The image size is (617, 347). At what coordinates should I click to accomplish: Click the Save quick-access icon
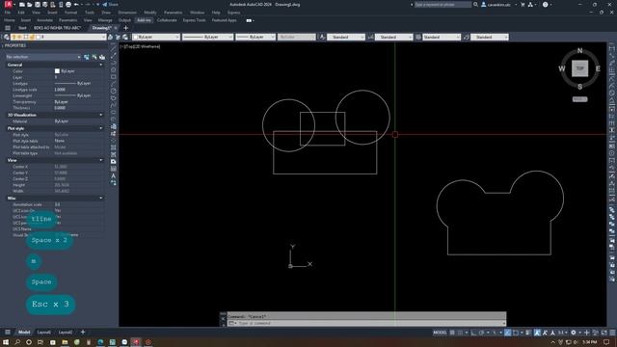[38, 5]
